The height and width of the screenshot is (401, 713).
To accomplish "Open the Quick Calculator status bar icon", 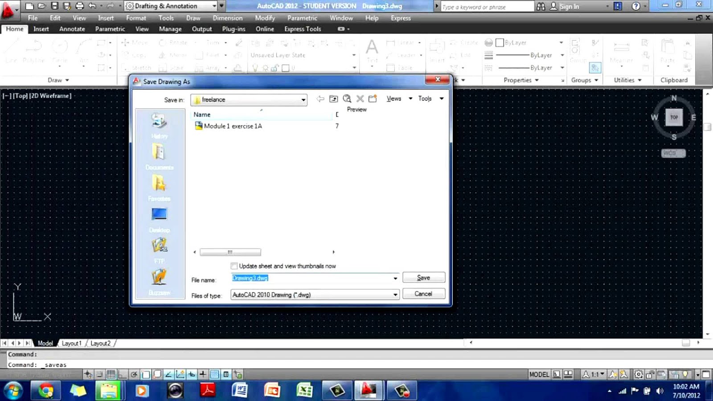I will (x=226, y=375).
